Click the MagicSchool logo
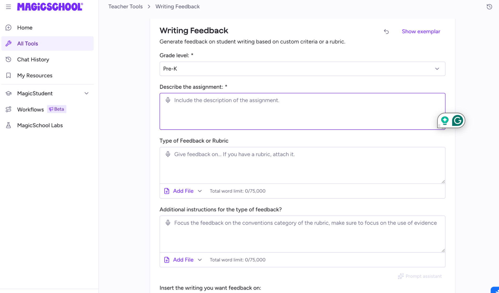Screen dimensions: 499x293 (50, 7)
